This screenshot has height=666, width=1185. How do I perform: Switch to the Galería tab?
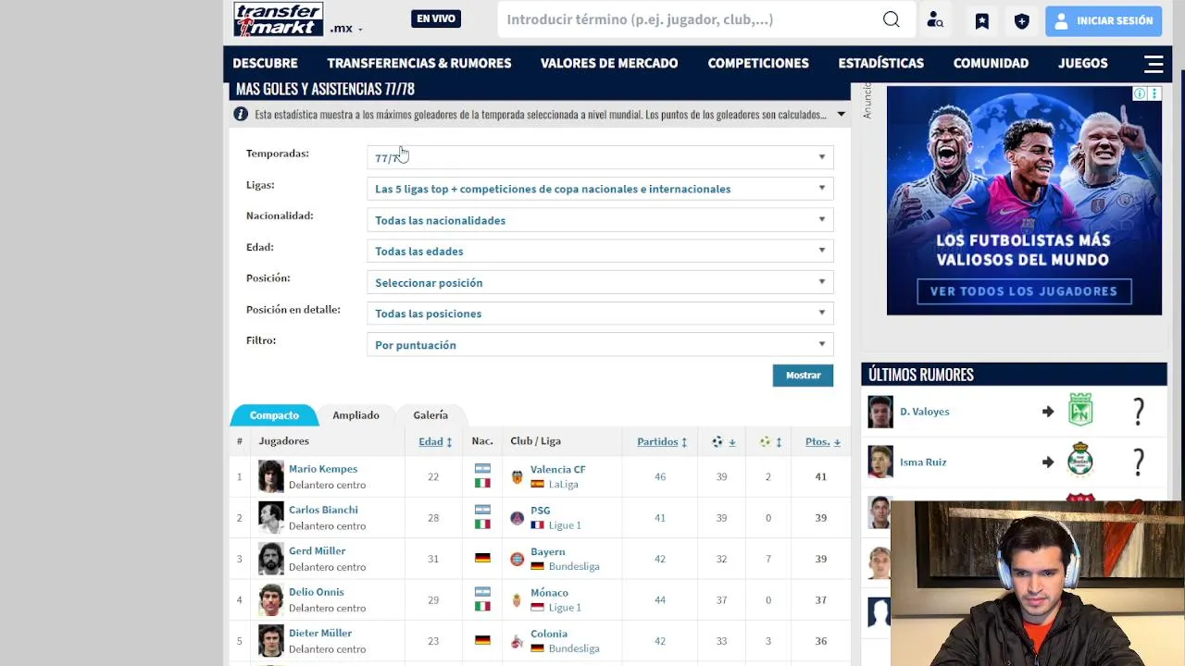[x=430, y=415]
